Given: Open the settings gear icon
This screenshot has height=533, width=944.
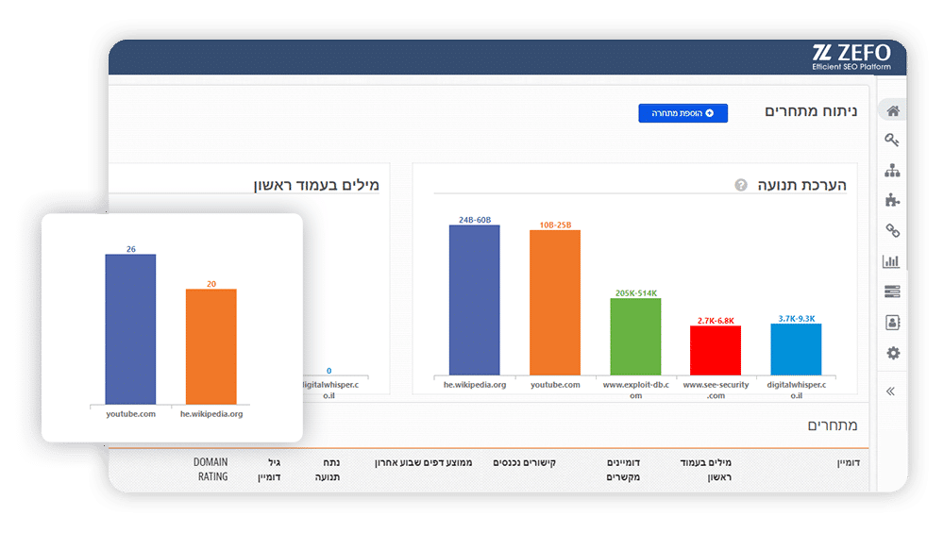Looking at the screenshot, I should (893, 353).
